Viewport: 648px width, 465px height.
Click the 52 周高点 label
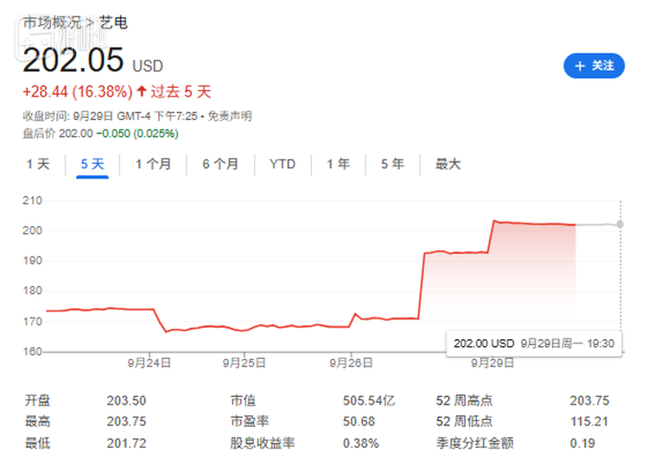465,400
